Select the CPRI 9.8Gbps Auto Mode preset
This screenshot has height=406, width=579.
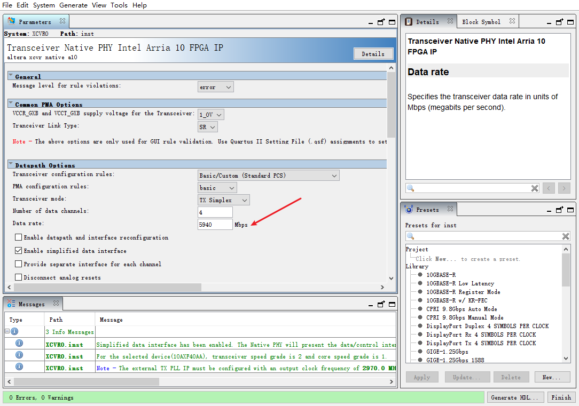coord(461,309)
